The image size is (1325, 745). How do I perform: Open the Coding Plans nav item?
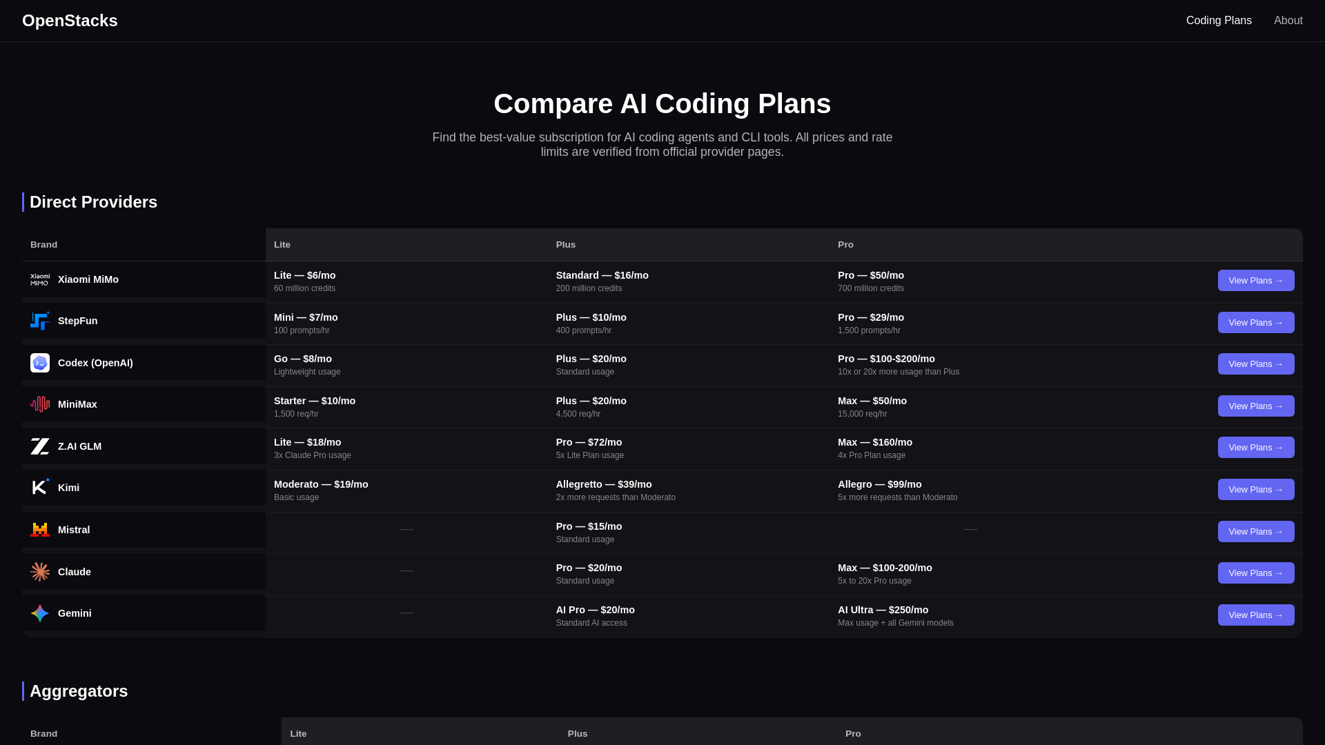pos(1219,21)
